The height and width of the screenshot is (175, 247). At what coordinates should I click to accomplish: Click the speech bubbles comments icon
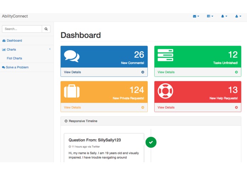[x=72, y=56]
